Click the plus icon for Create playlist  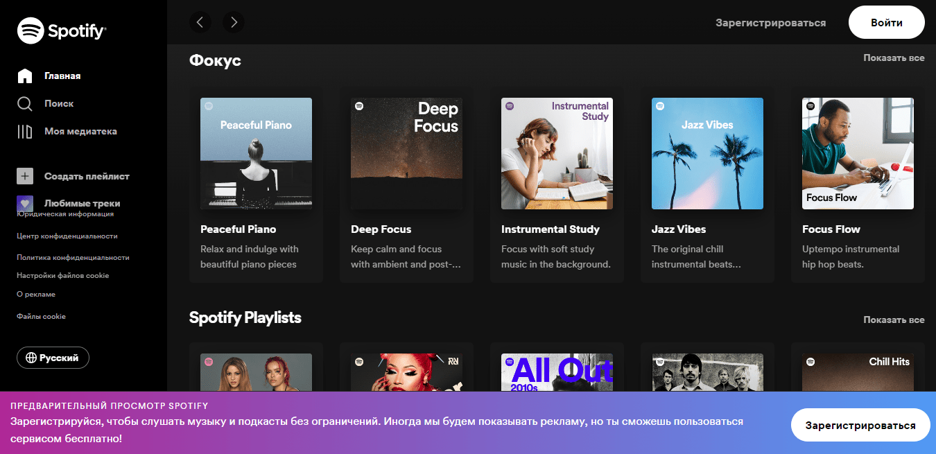25,176
